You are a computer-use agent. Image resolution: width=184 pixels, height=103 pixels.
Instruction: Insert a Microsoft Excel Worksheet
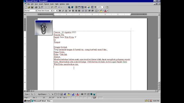tap(83, 7)
